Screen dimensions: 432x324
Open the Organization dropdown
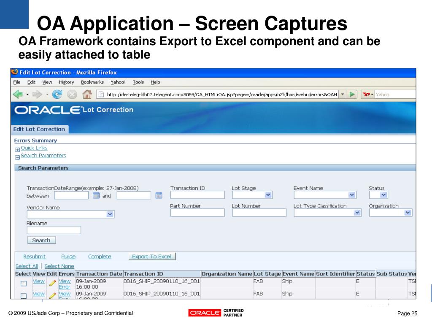point(408,213)
